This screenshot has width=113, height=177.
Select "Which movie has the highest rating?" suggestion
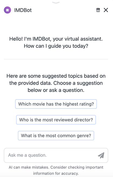tap(56, 104)
